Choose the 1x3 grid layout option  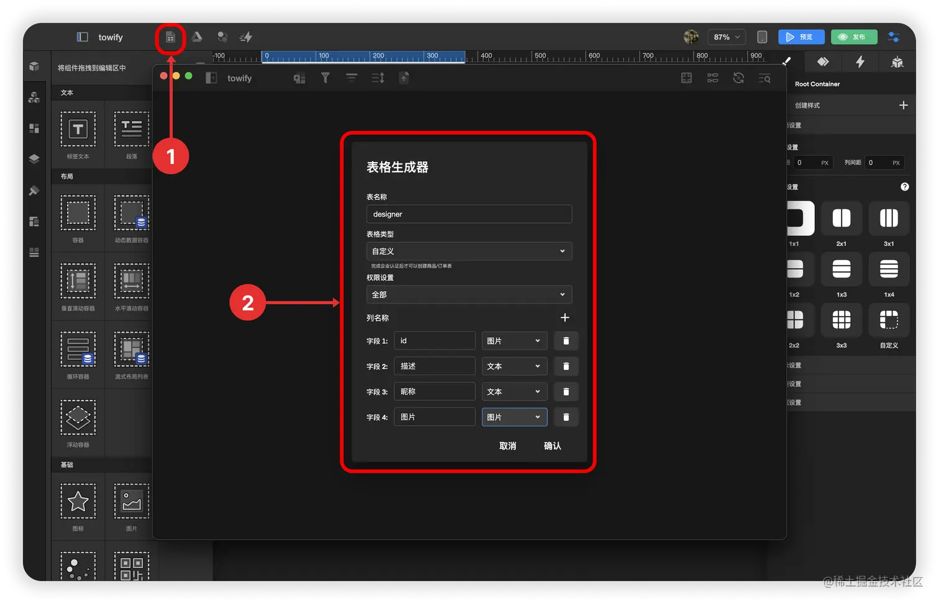click(841, 269)
